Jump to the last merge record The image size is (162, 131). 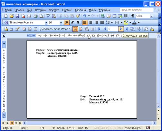127,29
